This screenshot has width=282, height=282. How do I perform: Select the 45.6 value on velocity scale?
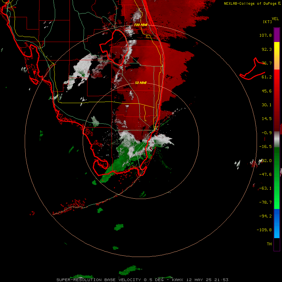pyautogui.click(x=267, y=91)
